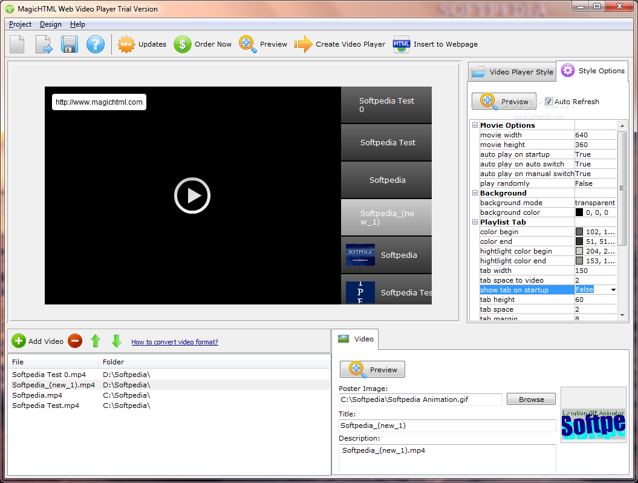This screenshot has height=483, width=638.
Task: Click the poster image thumbnail preview
Action: pos(593,415)
